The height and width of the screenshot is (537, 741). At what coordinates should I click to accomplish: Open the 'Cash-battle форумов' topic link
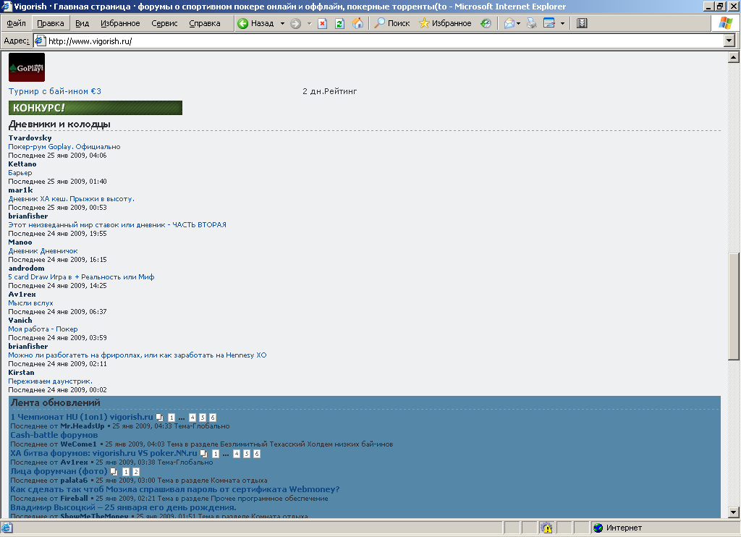[54, 435]
